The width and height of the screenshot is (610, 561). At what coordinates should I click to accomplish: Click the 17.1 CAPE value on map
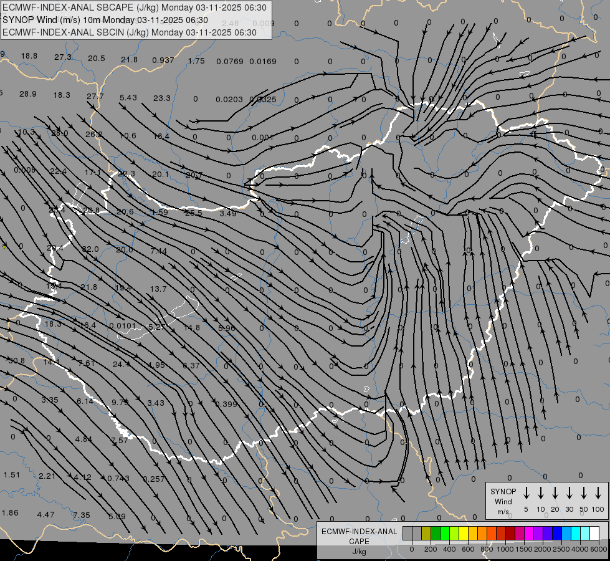coord(93,173)
